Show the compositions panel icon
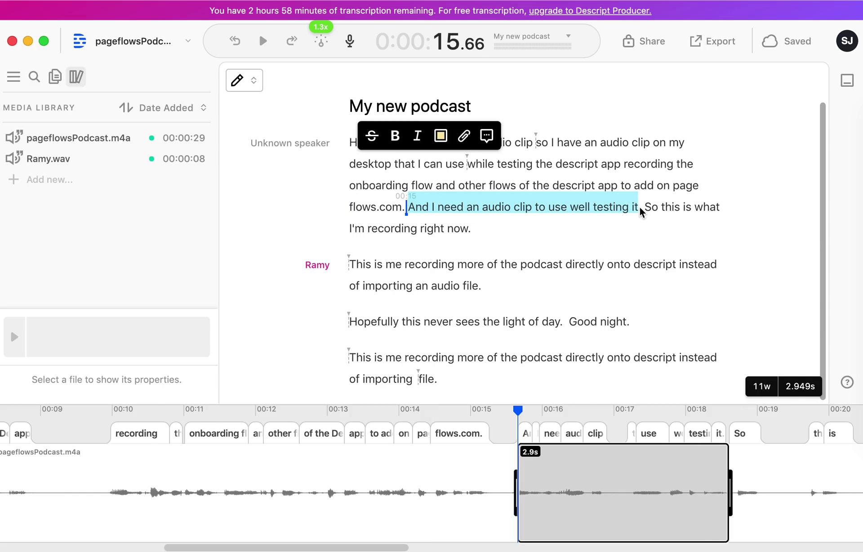863x552 pixels. click(55, 77)
